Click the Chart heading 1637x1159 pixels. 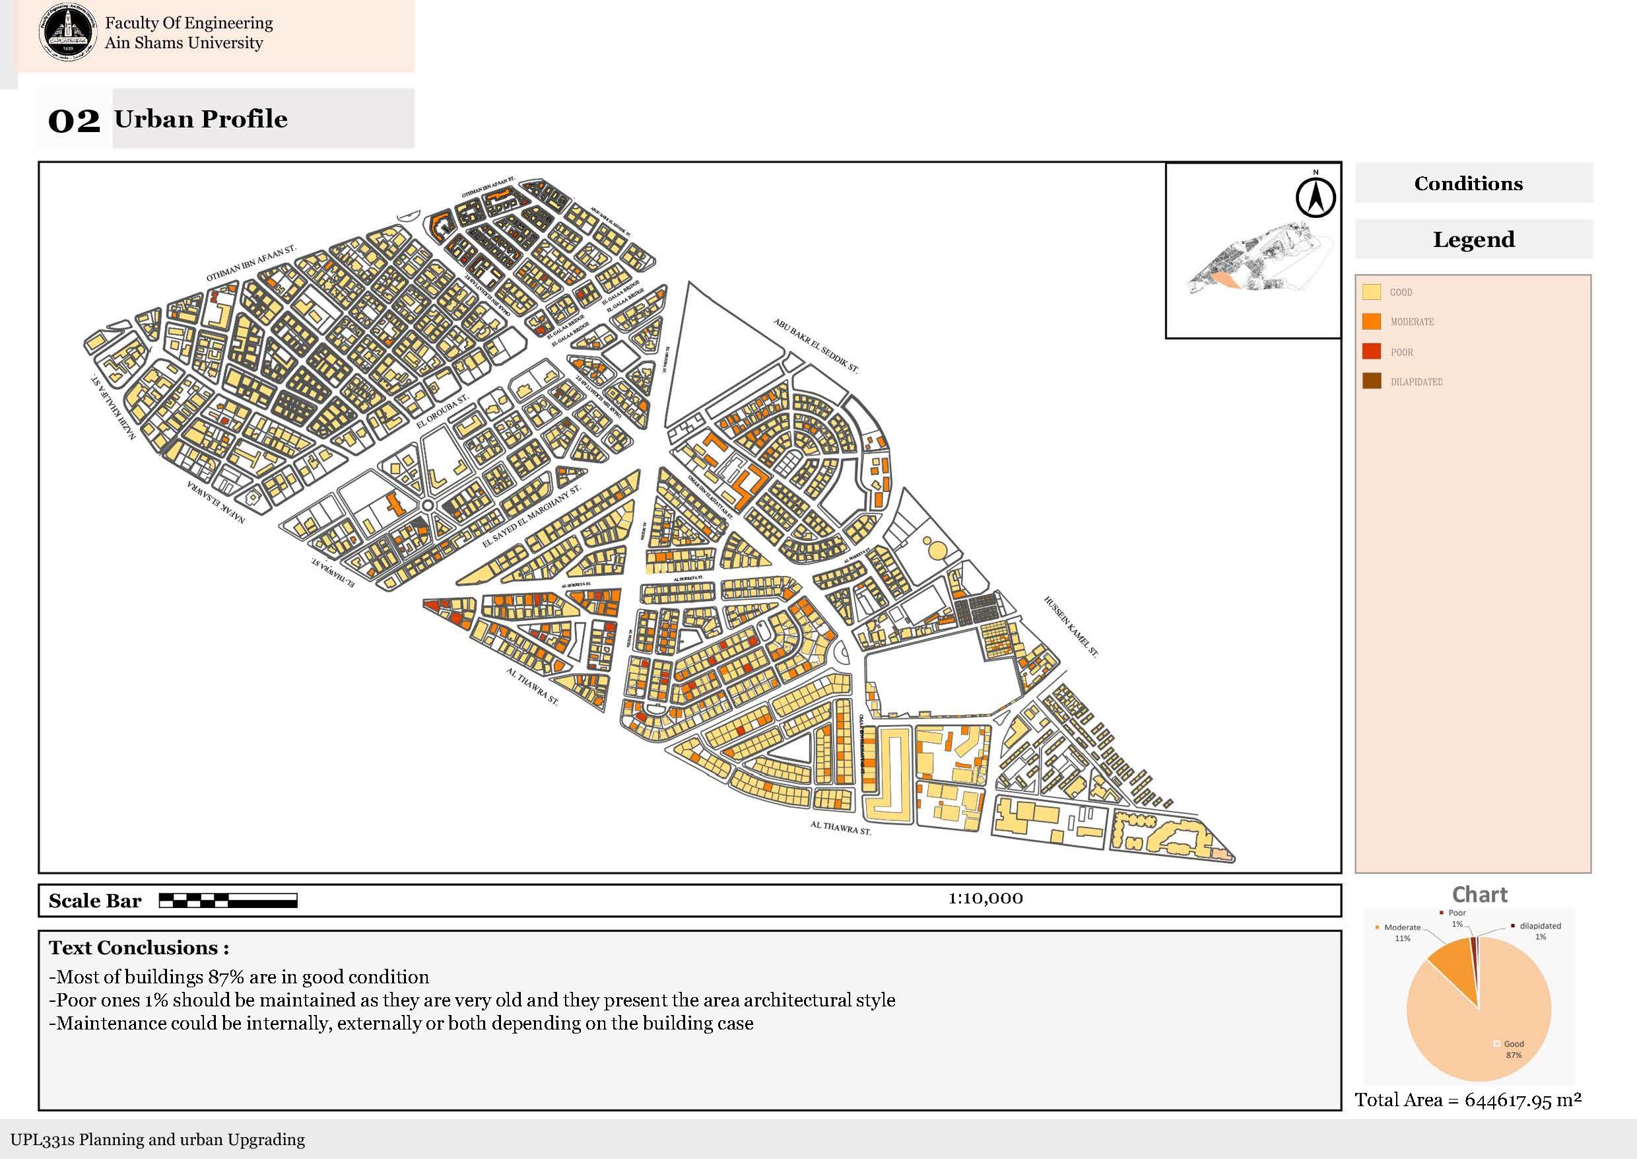pyautogui.click(x=1479, y=895)
